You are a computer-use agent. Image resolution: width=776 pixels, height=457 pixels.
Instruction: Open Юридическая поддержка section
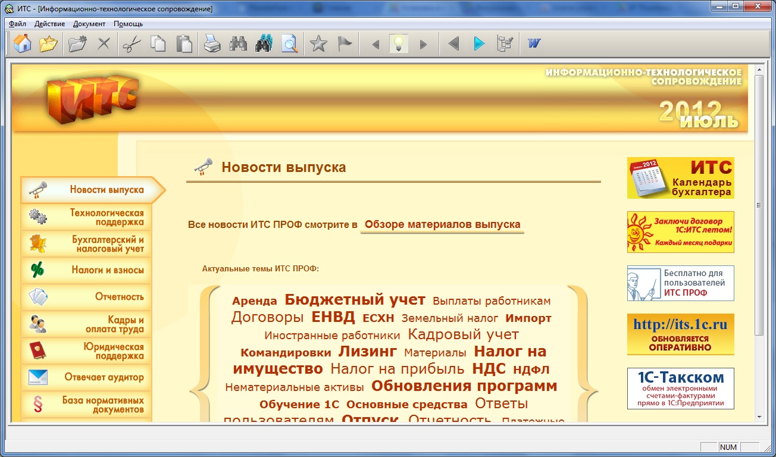tap(86, 350)
